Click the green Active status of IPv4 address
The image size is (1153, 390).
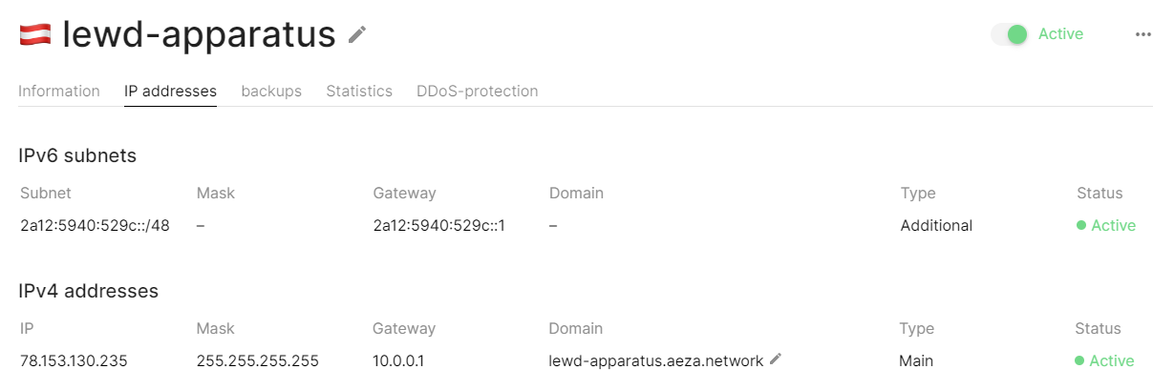(1104, 361)
